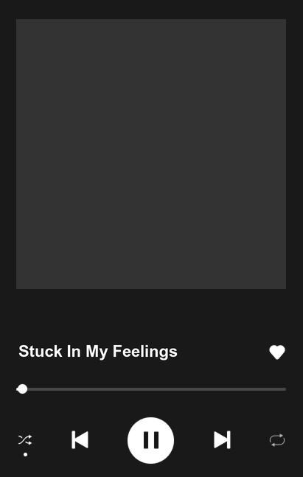
Task: Open the album artwork placeholder
Action: (151, 154)
